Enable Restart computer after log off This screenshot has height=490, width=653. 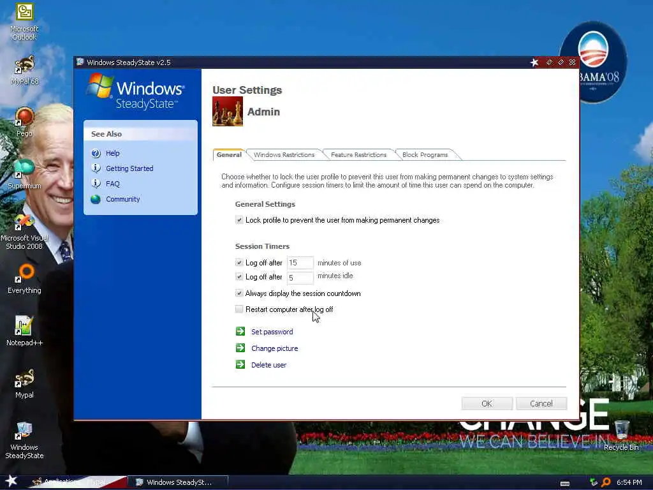tap(238, 309)
